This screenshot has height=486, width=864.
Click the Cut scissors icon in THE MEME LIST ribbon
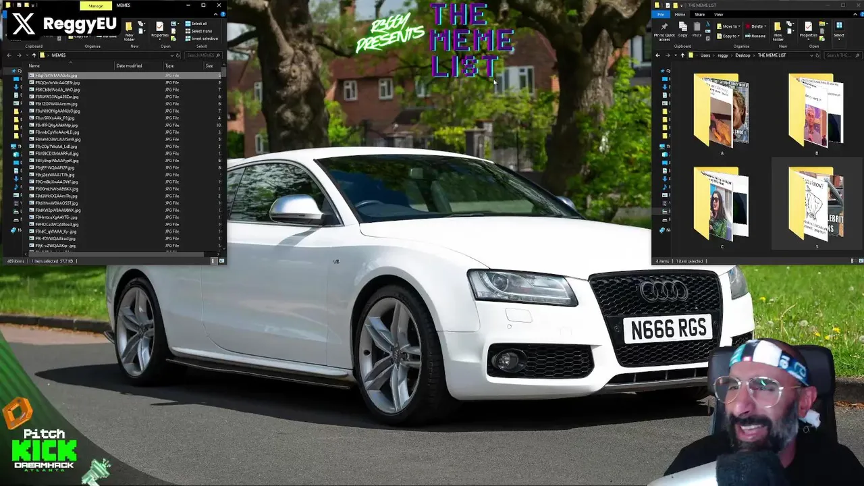tap(708, 24)
